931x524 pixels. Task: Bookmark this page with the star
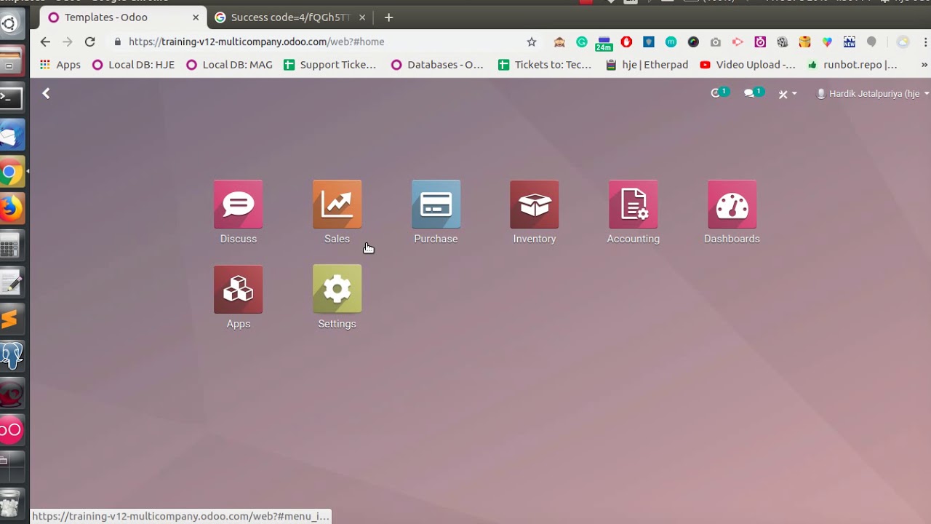(x=532, y=42)
